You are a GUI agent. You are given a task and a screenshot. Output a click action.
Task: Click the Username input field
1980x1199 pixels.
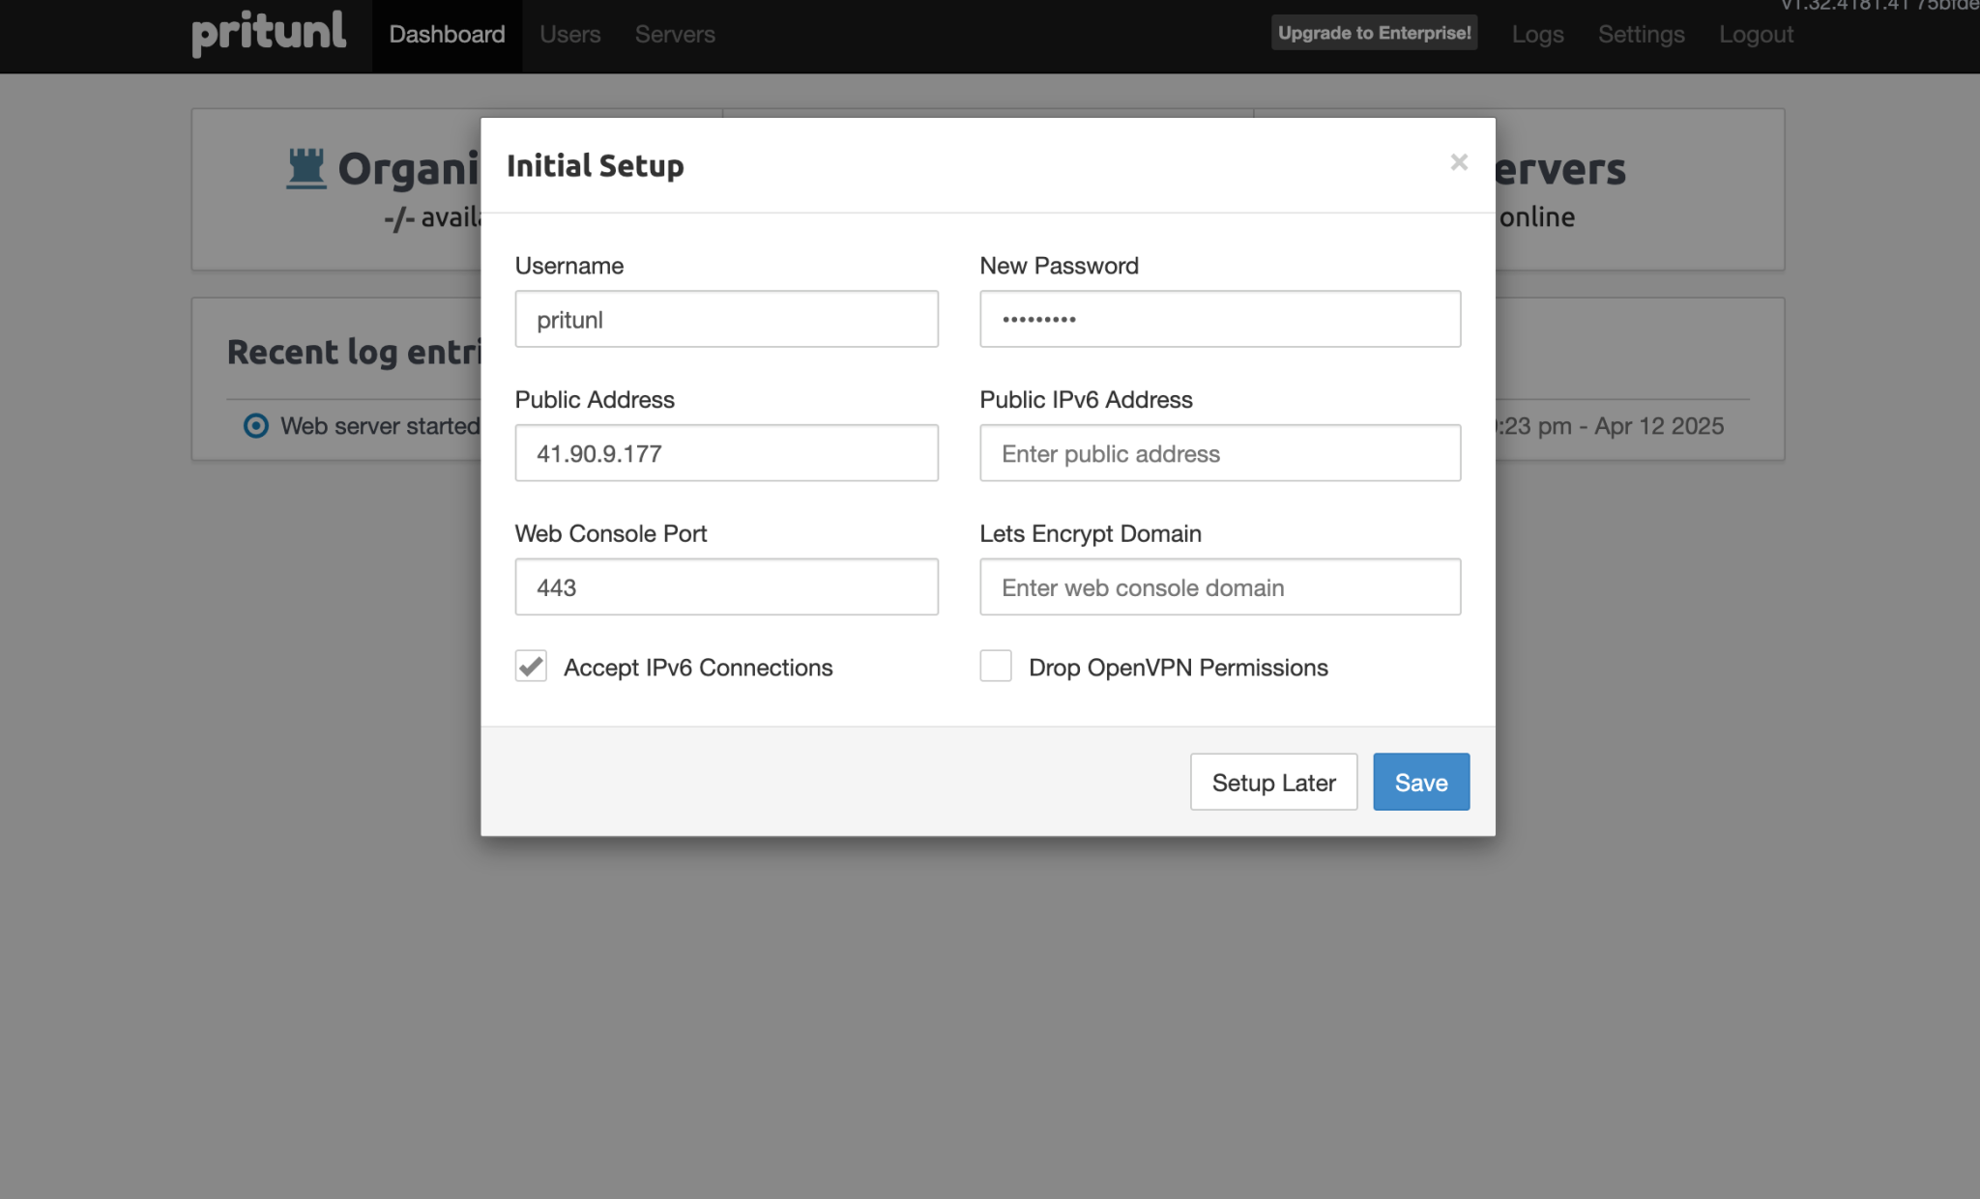pyautogui.click(x=726, y=319)
